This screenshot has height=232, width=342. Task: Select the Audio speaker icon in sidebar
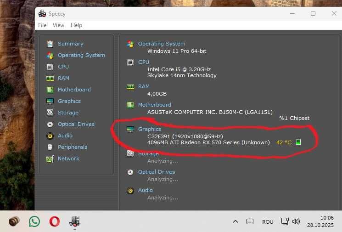50,136
